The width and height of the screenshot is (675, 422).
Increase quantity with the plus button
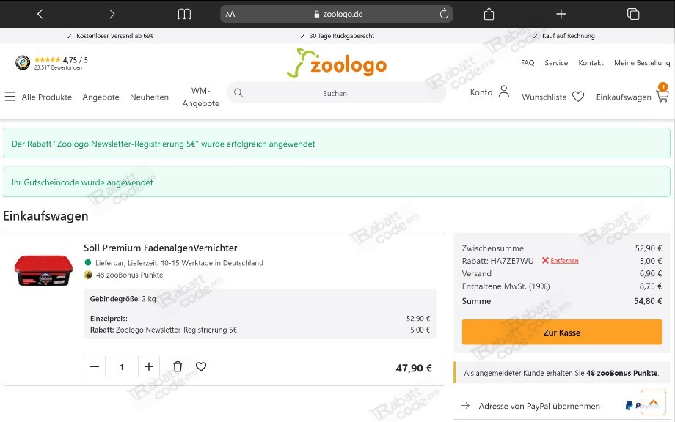(148, 366)
